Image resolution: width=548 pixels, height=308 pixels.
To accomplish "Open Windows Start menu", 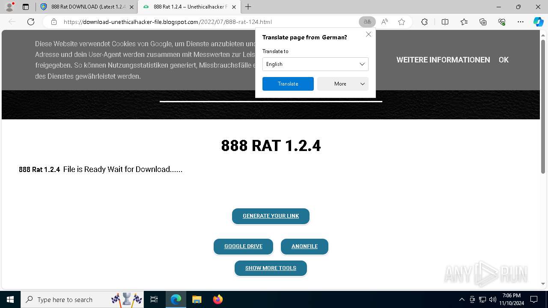I will point(10,299).
